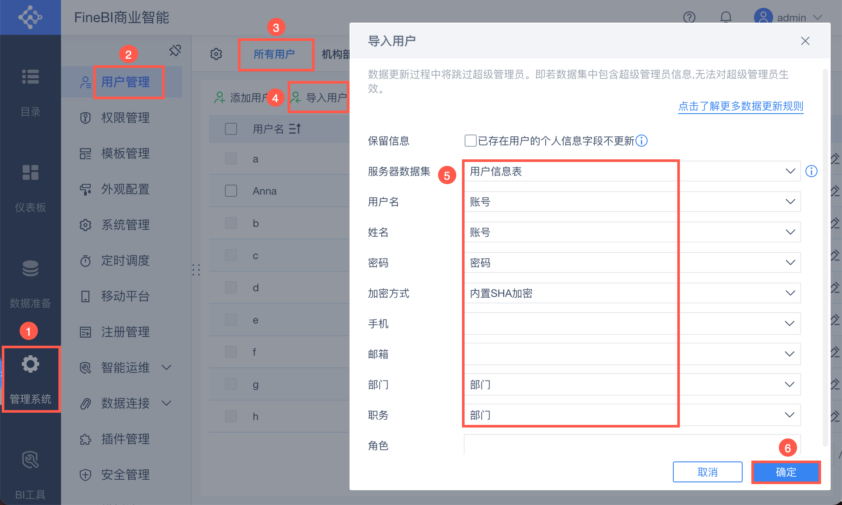The image size is (842, 505).
Task: Check the 用户名 header select-all checkbox
Action: pyautogui.click(x=231, y=129)
